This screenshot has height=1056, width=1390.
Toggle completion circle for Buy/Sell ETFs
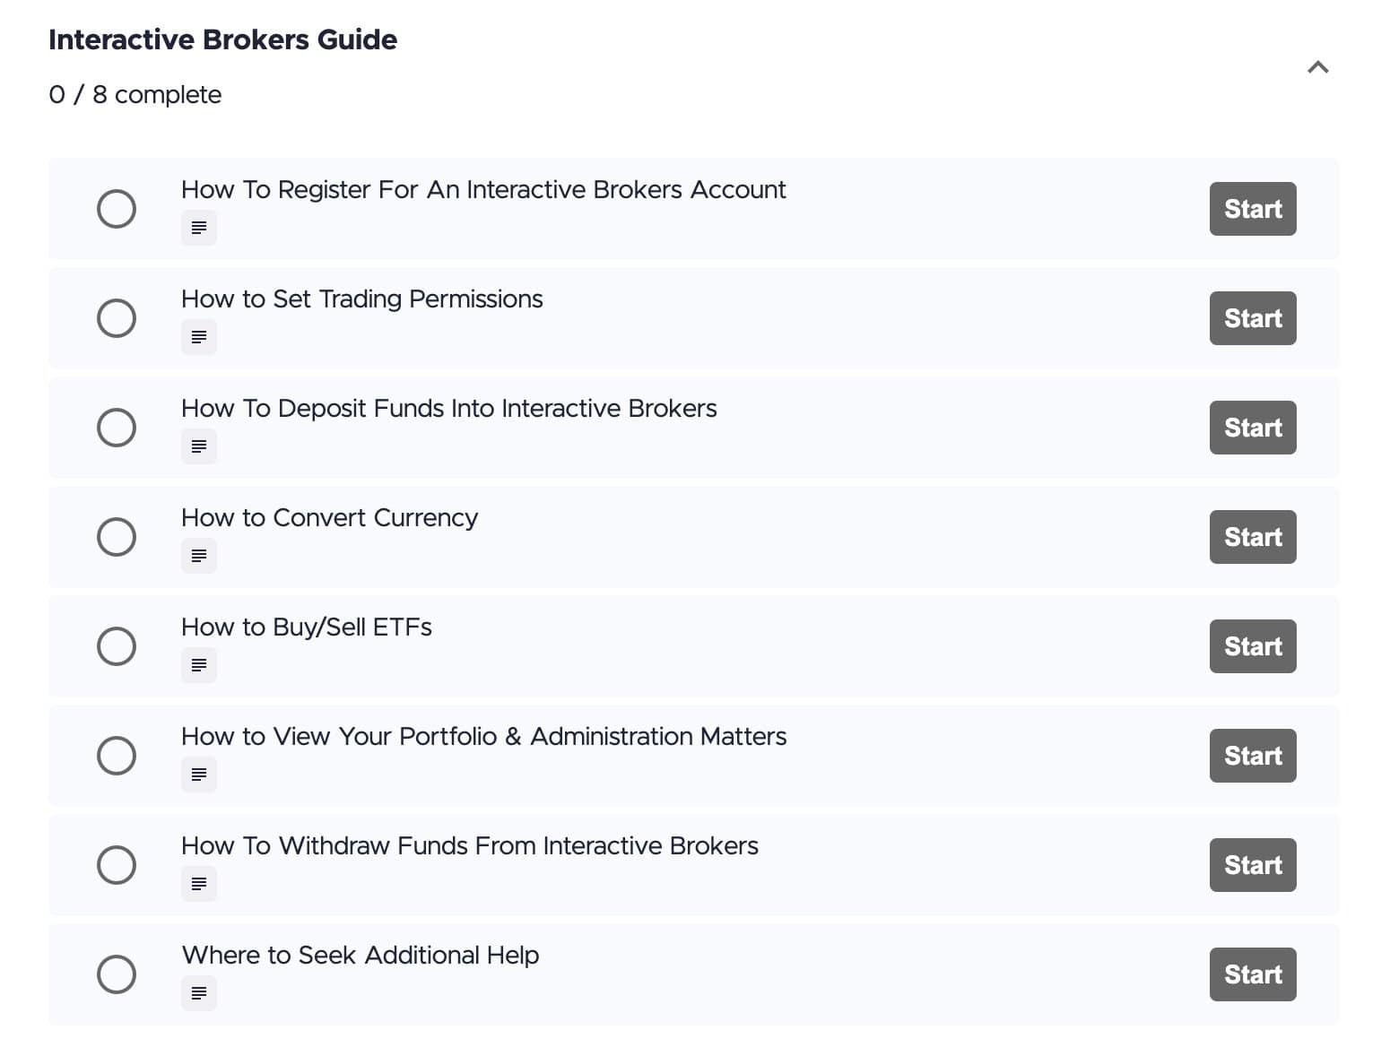(117, 646)
